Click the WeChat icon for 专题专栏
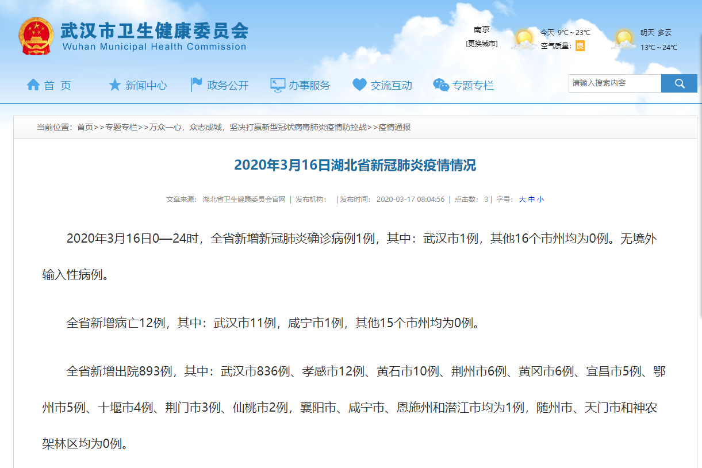This screenshot has height=468, width=702. click(x=441, y=85)
